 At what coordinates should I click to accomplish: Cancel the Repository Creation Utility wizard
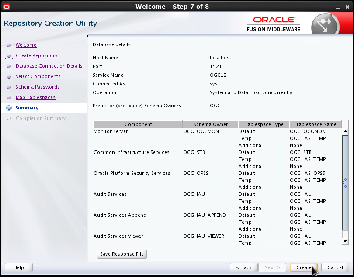[x=335, y=267]
